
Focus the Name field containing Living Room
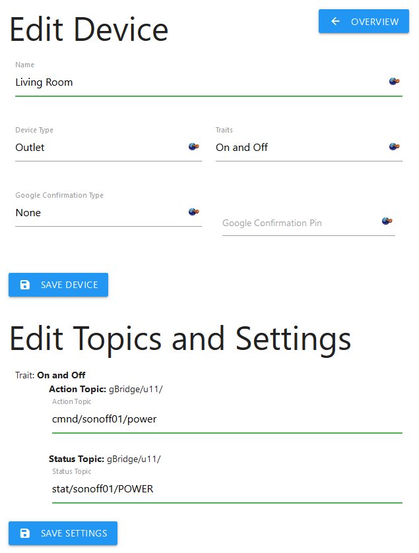[x=209, y=82]
